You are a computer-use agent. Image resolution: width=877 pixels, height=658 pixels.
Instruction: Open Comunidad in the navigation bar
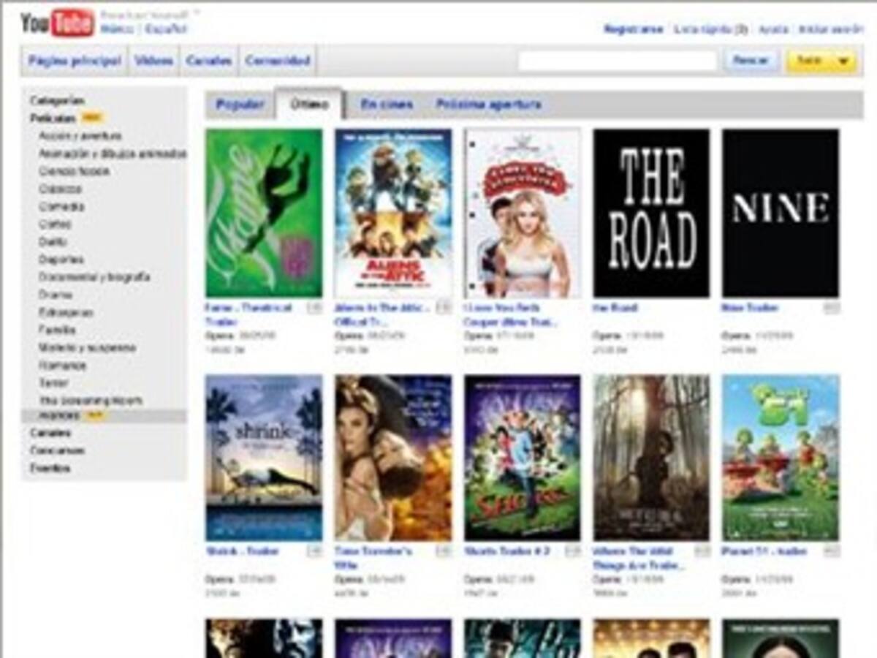tap(278, 61)
